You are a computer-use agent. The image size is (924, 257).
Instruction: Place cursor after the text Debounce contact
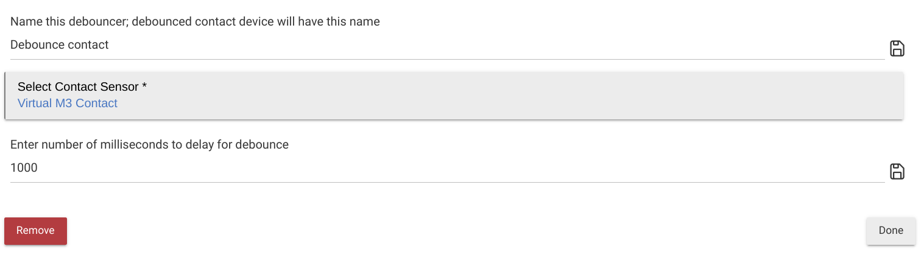point(110,45)
